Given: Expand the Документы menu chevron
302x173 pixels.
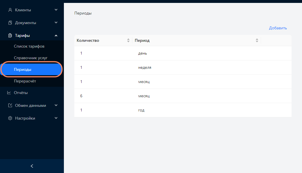Looking at the screenshot, I should click(56, 23).
